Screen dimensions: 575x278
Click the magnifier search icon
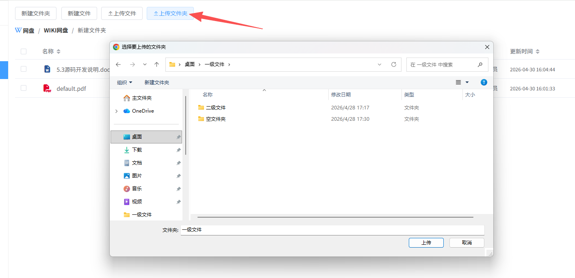480,64
